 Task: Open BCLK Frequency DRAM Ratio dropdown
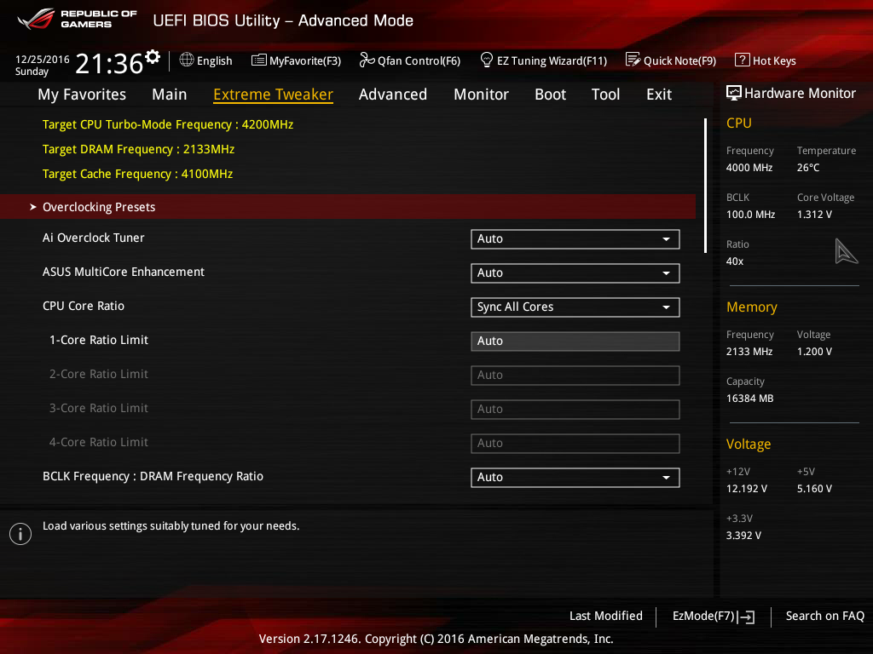[575, 477]
